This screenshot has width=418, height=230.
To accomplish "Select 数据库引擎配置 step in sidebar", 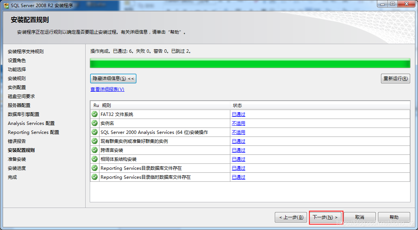I will (x=24, y=114).
